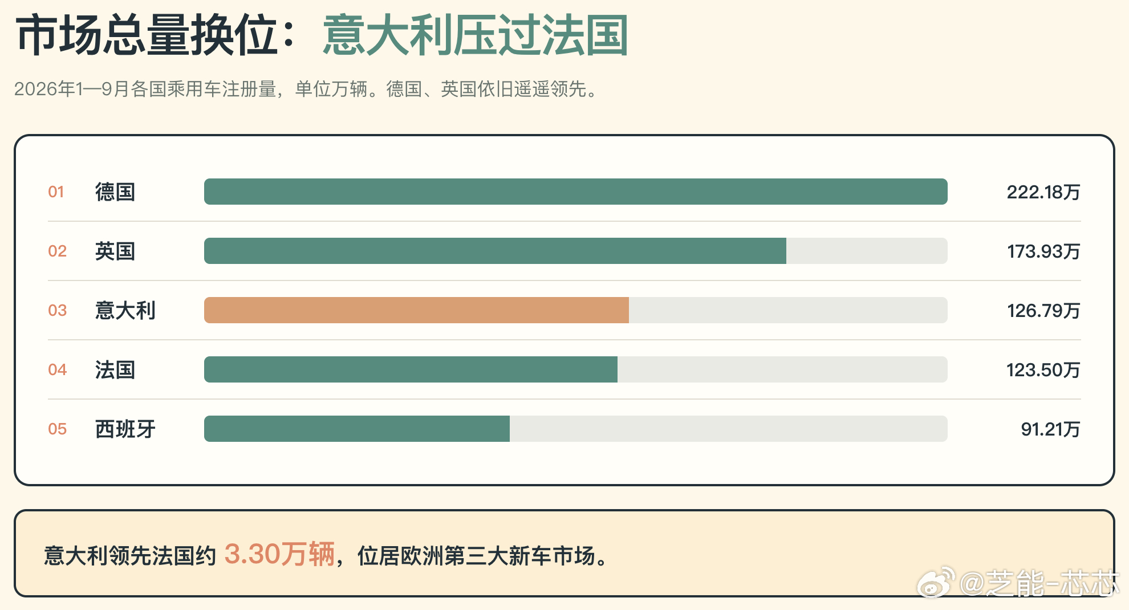Click the green bar in the 西班牙 row
Viewport: 1129px width, 610px height.
click(x=357, y=429)
